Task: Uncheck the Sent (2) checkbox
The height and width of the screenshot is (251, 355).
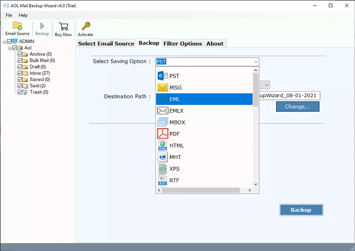Action: [x=20, y=86]
